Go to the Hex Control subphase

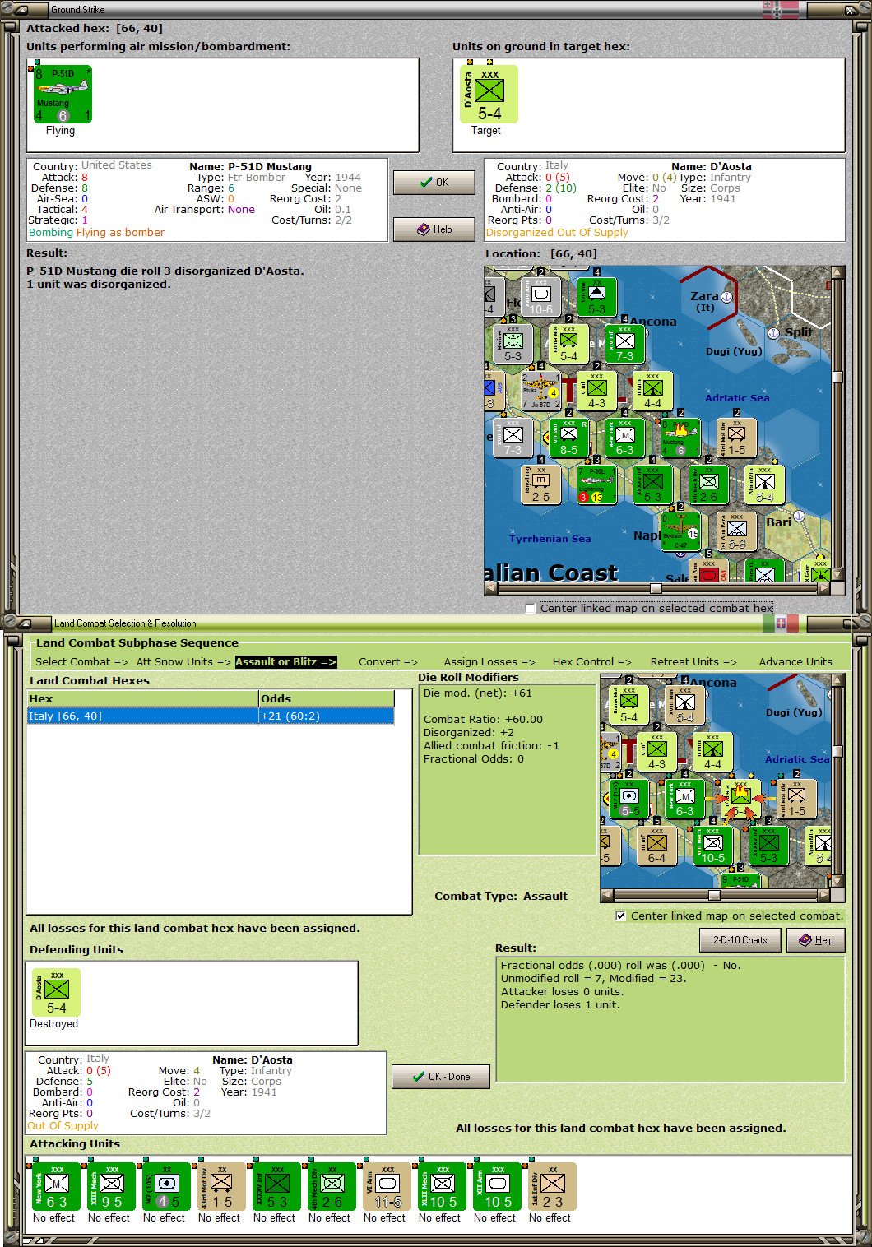tap(592, 661)
